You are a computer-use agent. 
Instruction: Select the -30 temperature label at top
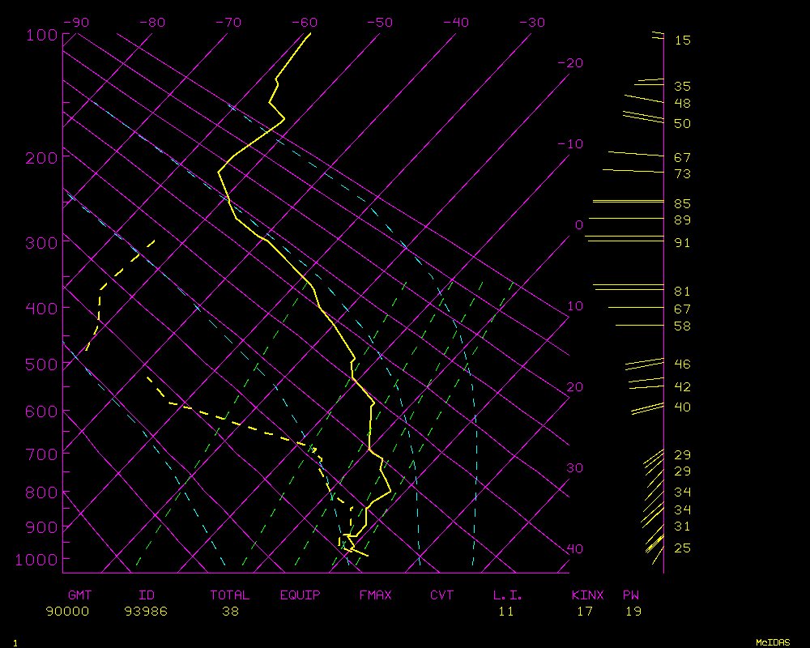531,23
